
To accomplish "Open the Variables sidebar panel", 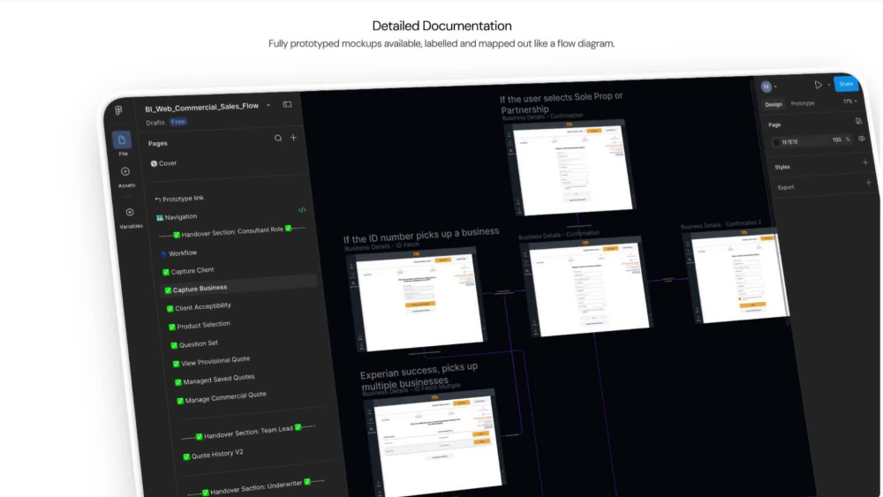I will pos(130,212).
